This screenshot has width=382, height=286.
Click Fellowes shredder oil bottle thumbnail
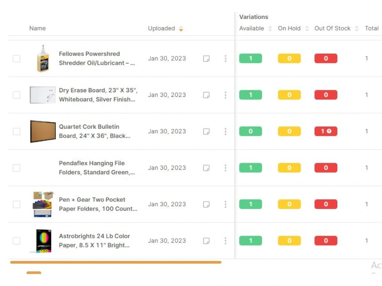pos(43,59)
